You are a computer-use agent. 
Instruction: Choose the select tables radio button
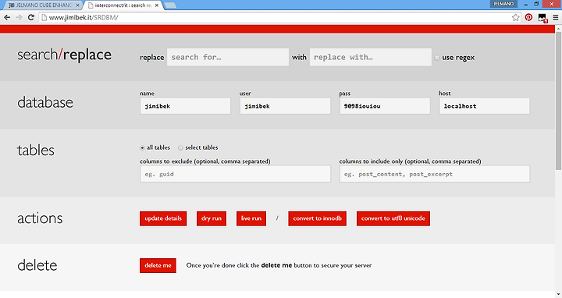[x=180, y=147]
